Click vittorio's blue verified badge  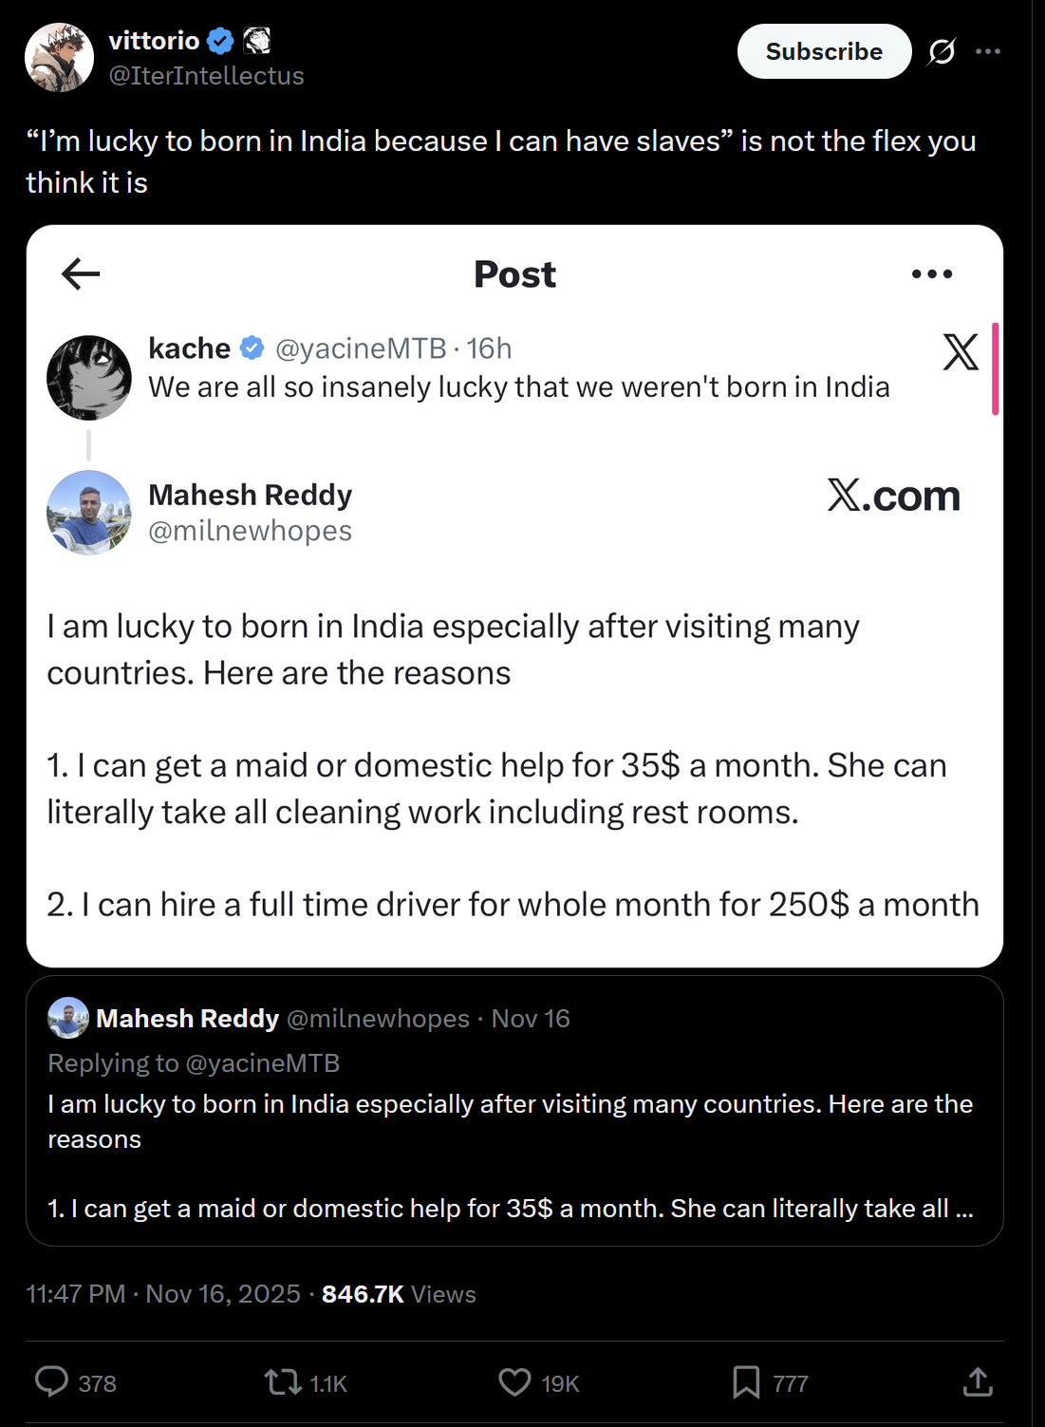[220, 41]
